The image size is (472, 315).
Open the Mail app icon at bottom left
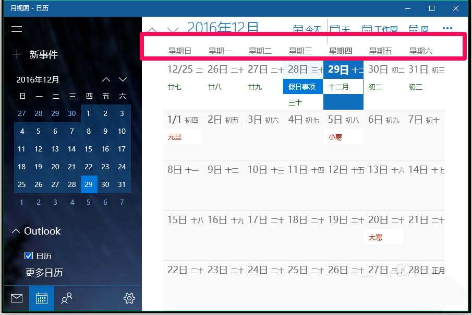[x=16, y=298]
